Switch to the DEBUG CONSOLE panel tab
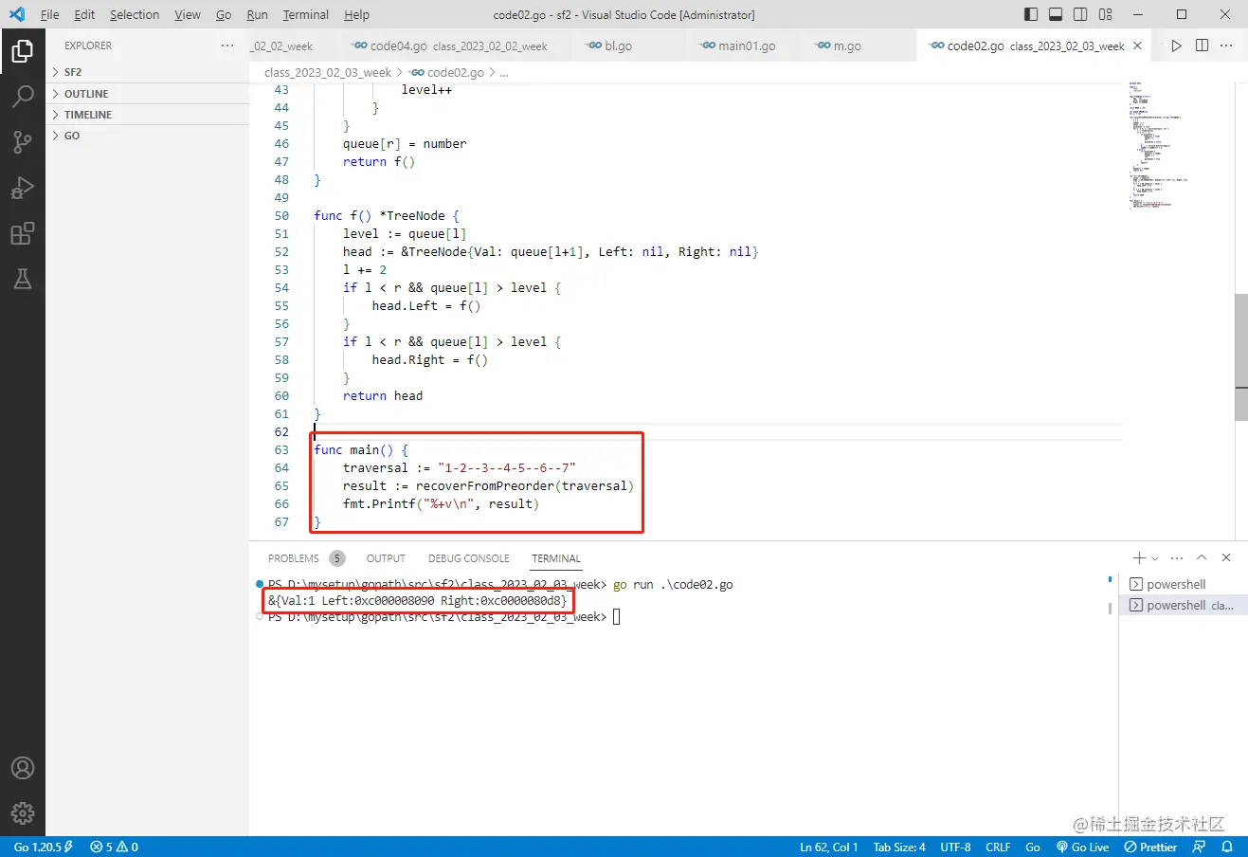Image resolution: width=1248 pixels, height=857 pixels. click(468, 558)
